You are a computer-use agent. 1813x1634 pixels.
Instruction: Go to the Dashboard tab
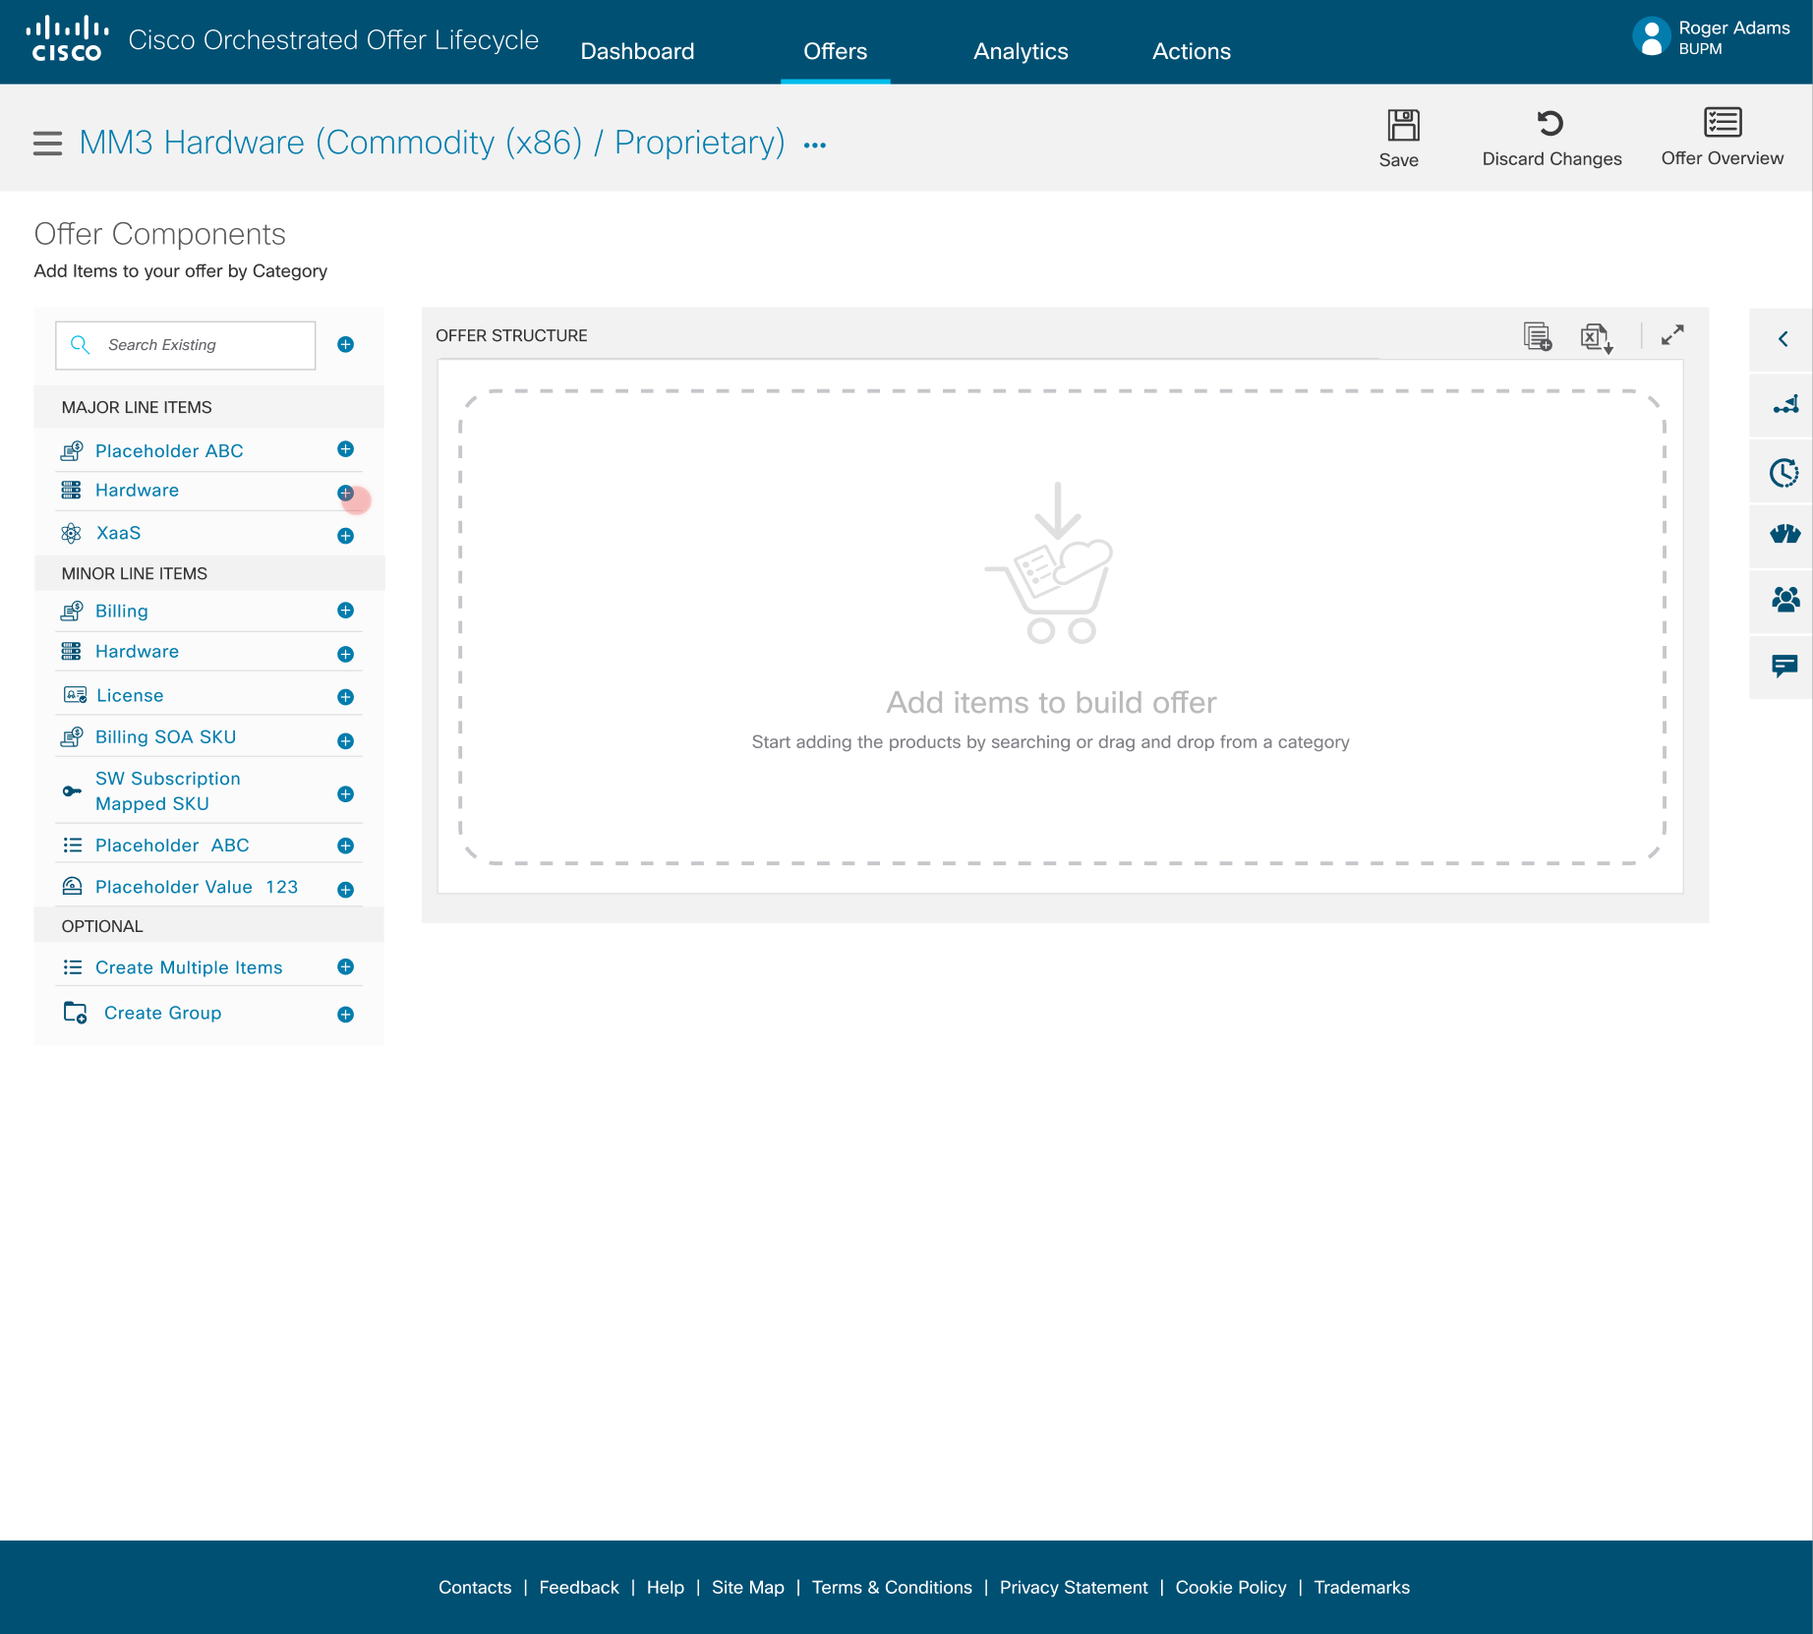(637, 51)
